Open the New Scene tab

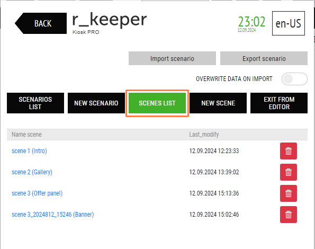coord(218,103)
